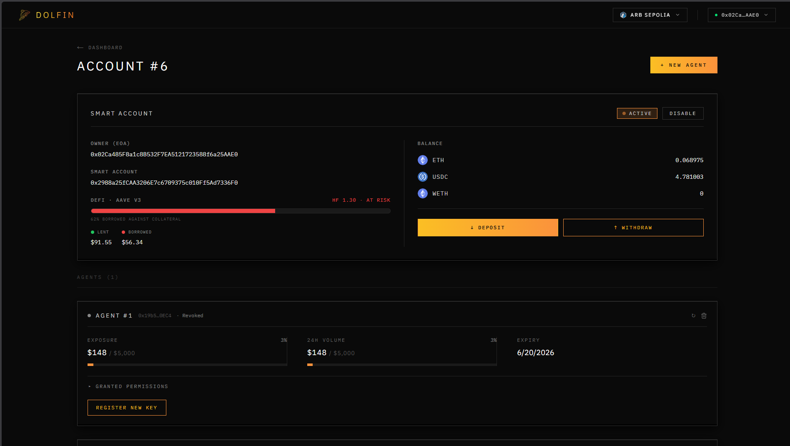Viewport: 790px width, 446px height.
Task: Delete Agent #1 with the trash icon
Action: 704,316
